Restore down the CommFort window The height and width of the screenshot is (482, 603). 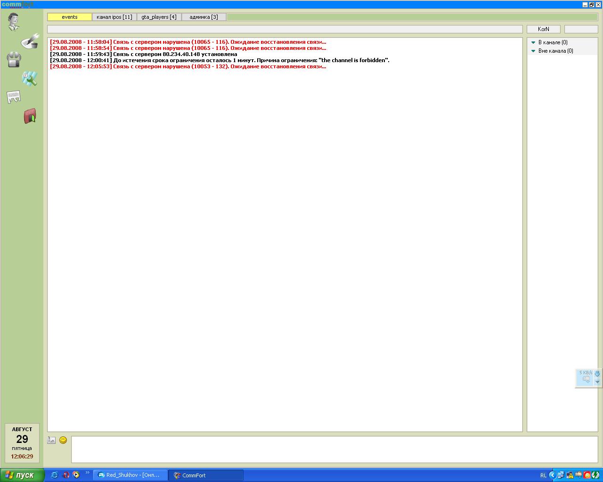592,5
